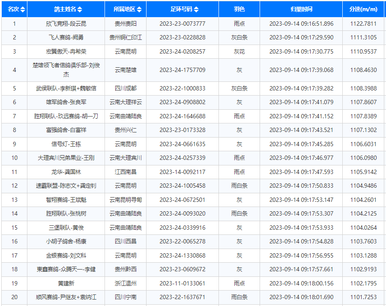Click the owner name 楚雄领飞者信鸽俱乐部-刘俊杰
Image resolution: width=386 pixels, height=306 pixels.
pyautogui.click(x=66, y=70)
